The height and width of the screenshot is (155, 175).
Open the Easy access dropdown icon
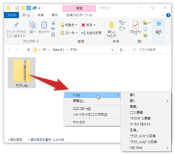[122, 28]
